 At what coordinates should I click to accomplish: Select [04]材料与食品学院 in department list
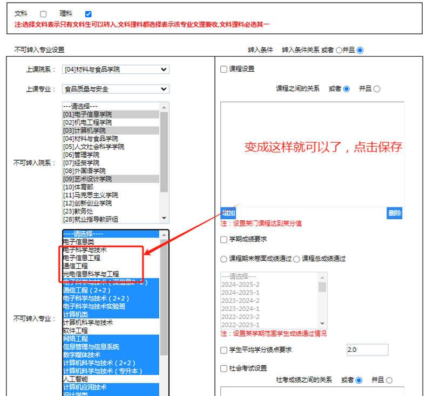111,138
